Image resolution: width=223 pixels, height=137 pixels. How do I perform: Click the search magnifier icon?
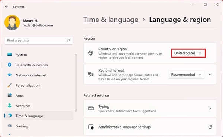[x=68, y=40]
